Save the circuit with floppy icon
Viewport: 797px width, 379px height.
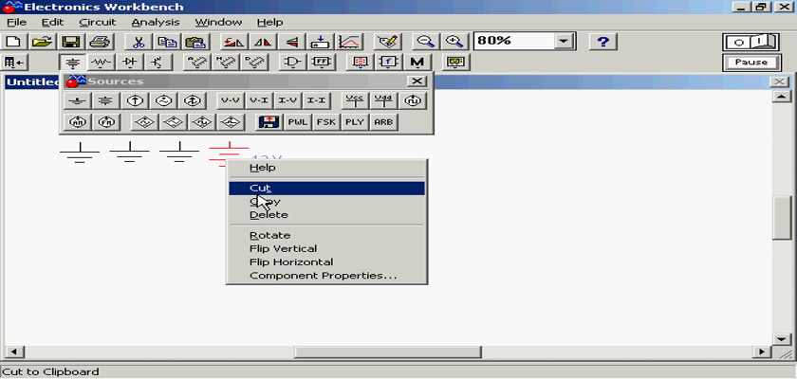coord(71,42)
